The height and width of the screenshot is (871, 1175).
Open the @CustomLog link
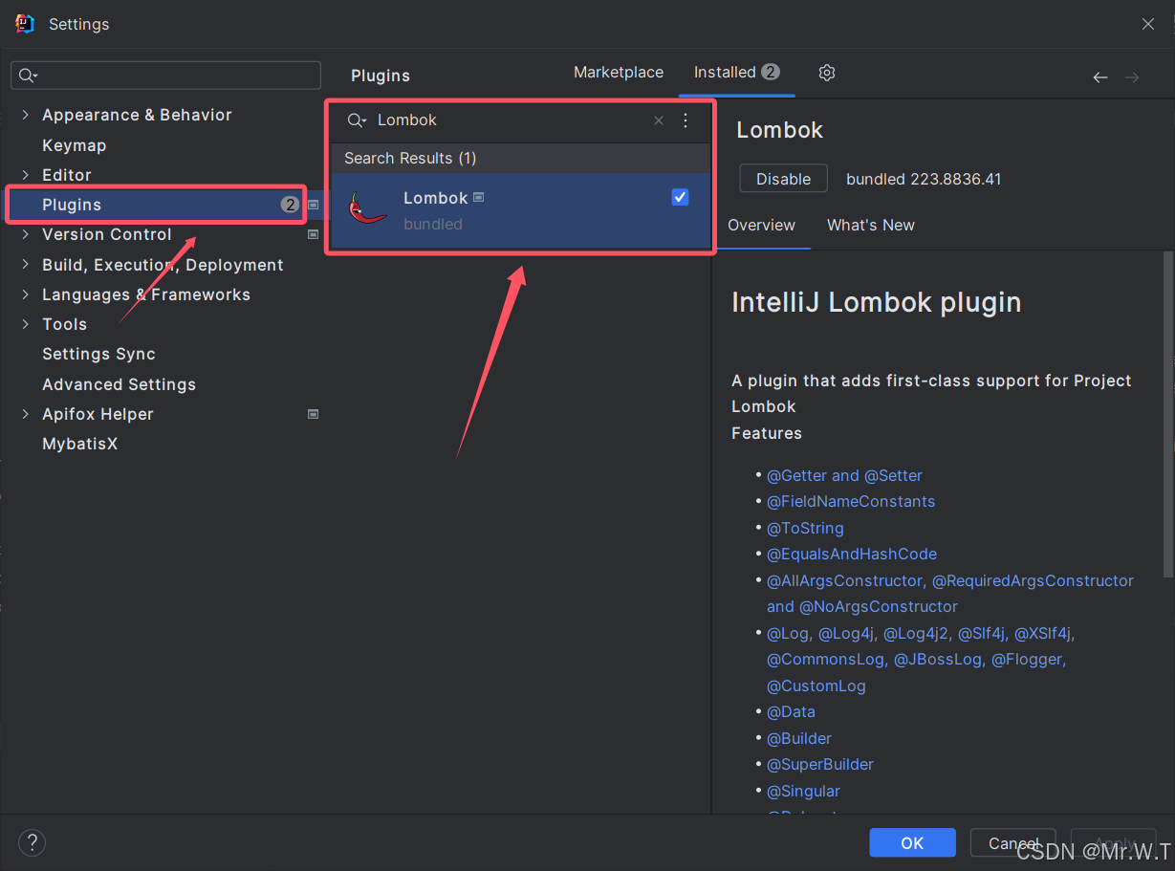pos(816,686)
